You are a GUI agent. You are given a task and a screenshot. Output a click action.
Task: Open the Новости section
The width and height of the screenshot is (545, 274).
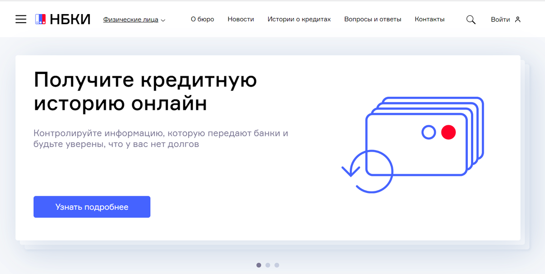(241, 19)
